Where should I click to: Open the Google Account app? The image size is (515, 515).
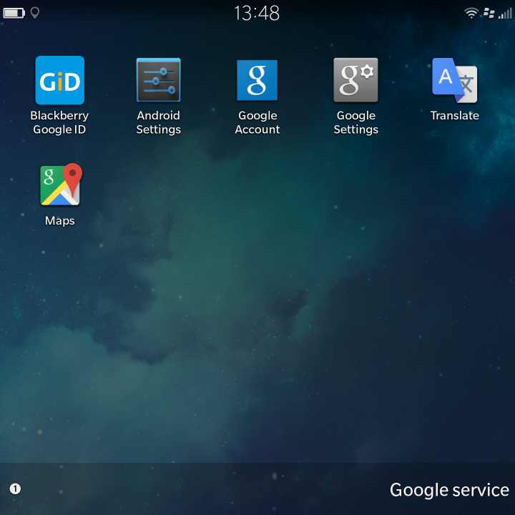257,80
